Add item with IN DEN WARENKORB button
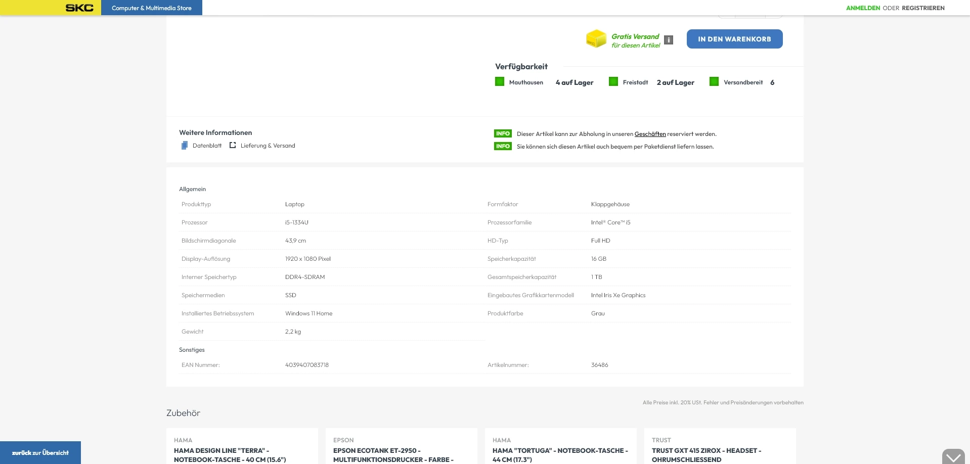Screen dimensions: 970x464 (x=734, y=39)
